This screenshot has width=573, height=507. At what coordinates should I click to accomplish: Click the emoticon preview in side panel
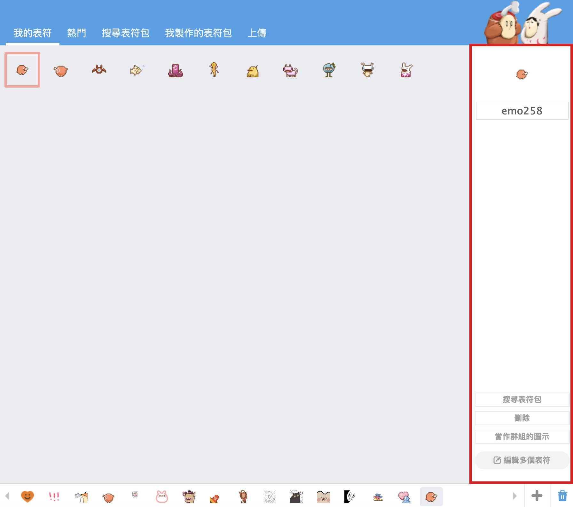pyautogui.click(x=522, y=74)
